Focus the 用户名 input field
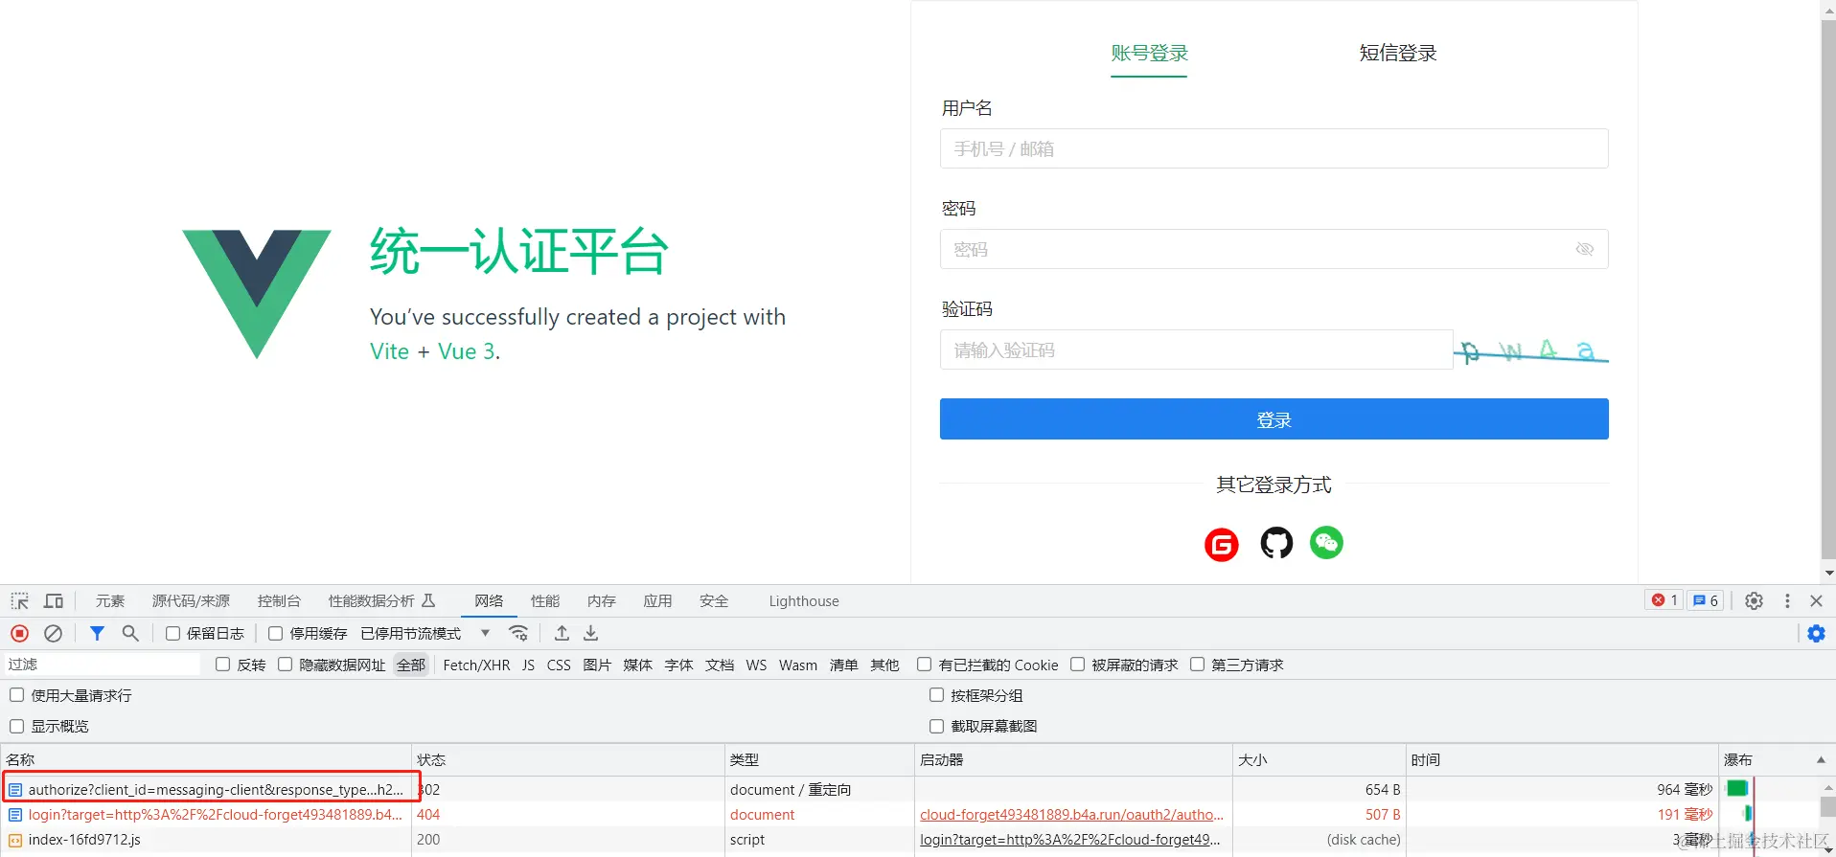This screenshot has width=1836, height=857. point(1274,148)
